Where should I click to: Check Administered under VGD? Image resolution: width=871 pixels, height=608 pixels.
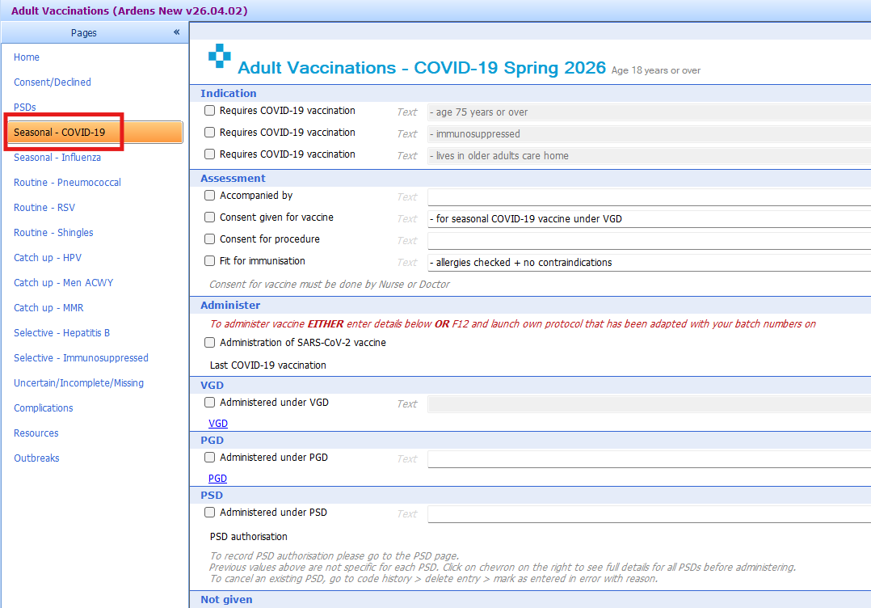click(209, 402)
